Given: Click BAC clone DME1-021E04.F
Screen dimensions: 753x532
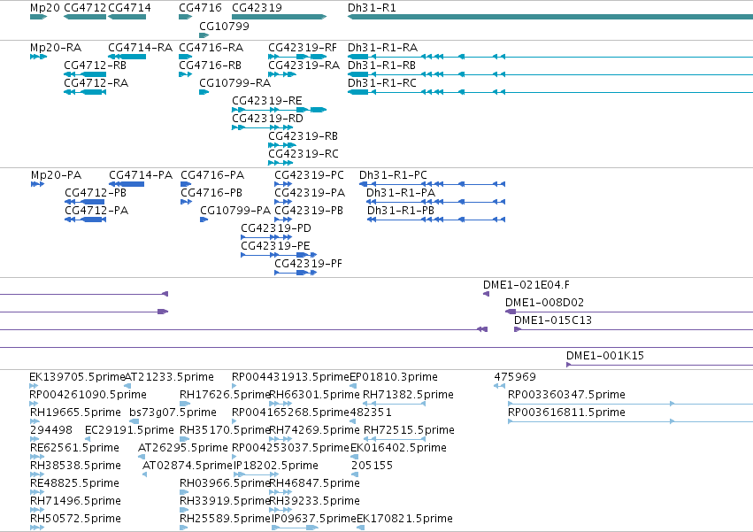Looking at the screenshot, I should pyautogui.click(x=526, y=285).
